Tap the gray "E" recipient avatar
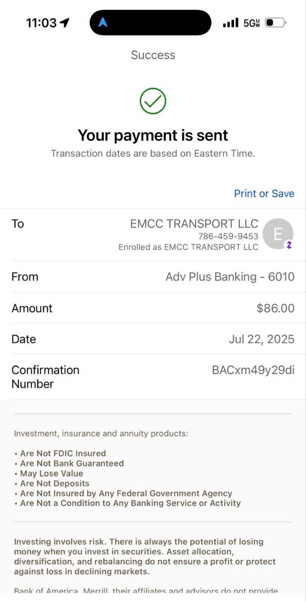Viewport: 306px width, 602px height. (x=277, y=234)
